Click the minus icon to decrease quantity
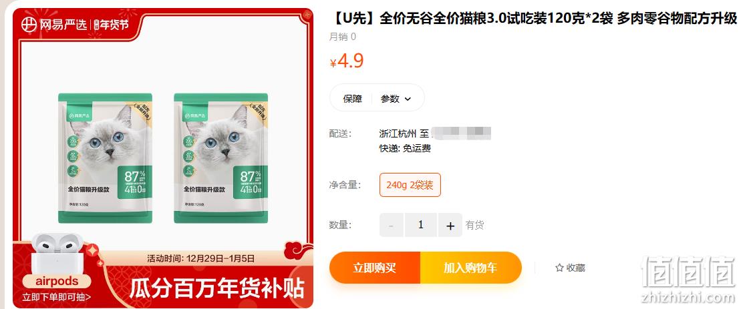The width and height of the screenshot is (741, 309). (392, 226)
